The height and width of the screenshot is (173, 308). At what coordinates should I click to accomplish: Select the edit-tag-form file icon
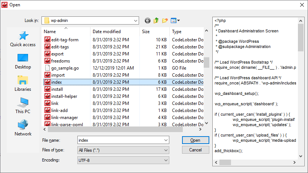pyautogui.click(x=47, y=40)
